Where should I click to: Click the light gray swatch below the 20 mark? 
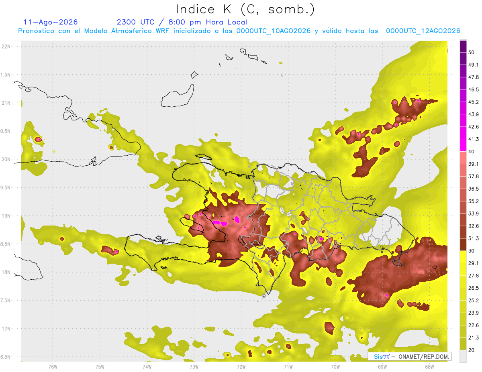(463, 356)
